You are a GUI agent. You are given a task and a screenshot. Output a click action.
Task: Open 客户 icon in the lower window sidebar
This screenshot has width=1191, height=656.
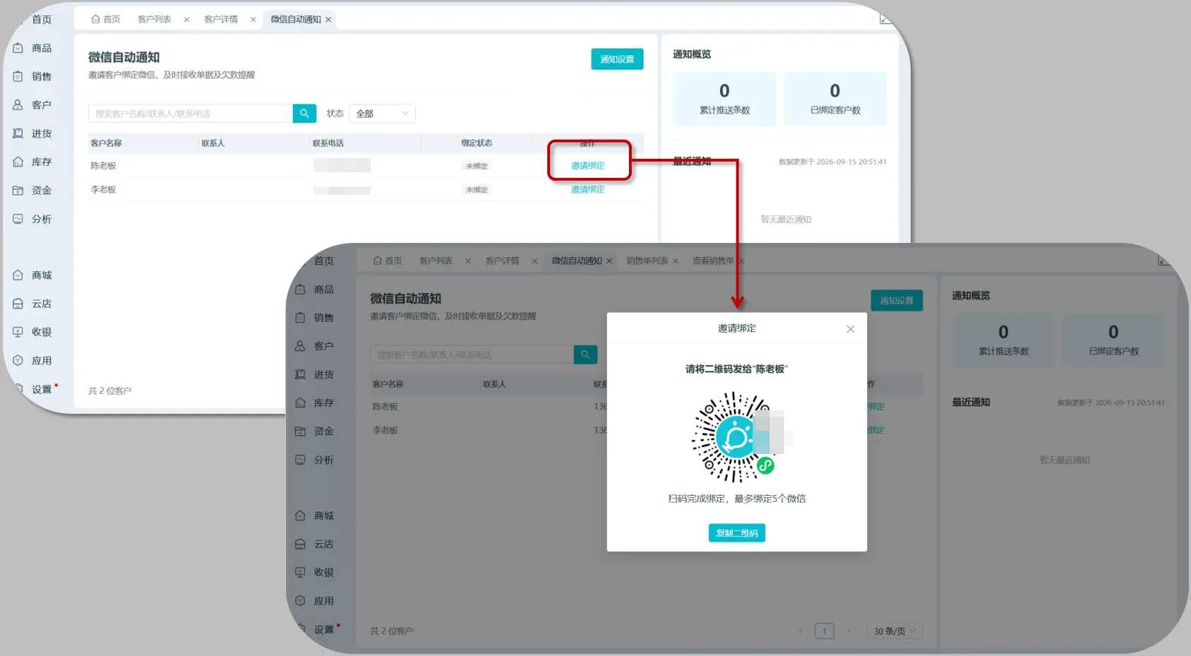click(301, 346)
